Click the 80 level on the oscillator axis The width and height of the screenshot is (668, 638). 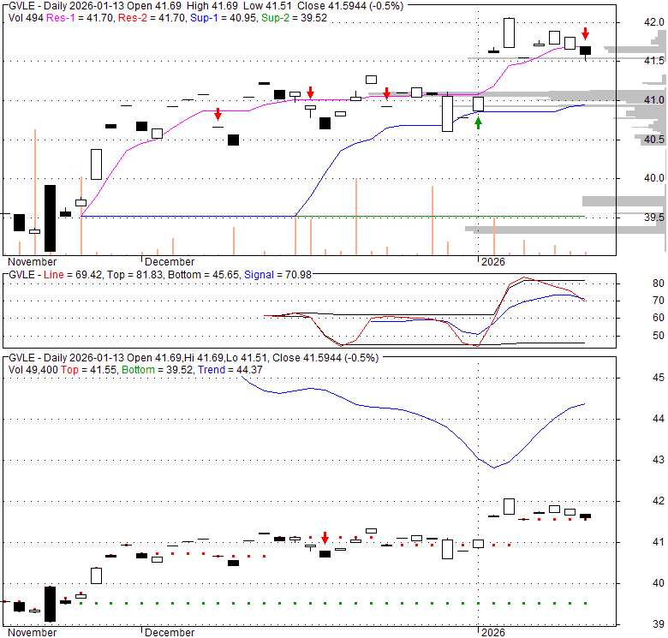635,283
